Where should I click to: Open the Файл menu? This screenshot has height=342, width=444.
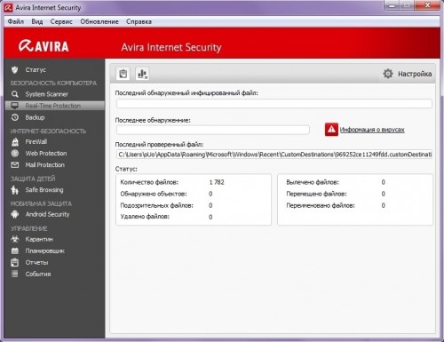pos(16,21)
